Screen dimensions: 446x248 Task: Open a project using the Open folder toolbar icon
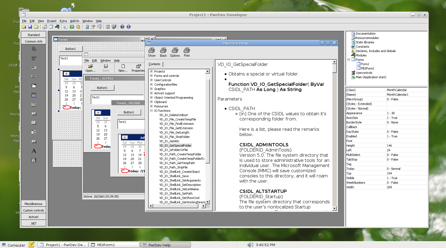pos(24,27)
